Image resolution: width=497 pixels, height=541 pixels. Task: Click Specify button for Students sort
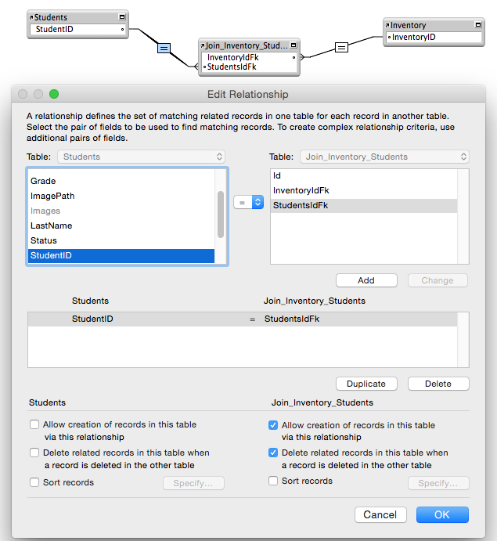[x=193, y=483]
